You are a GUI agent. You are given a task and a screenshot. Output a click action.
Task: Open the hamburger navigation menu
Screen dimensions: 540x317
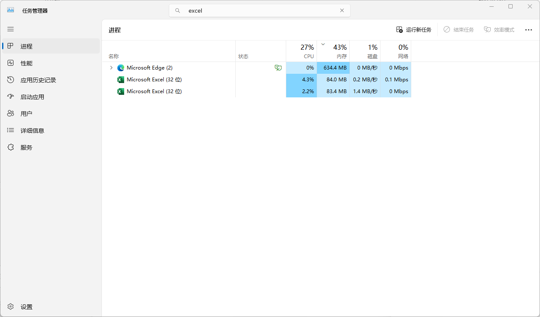click(x=11, y=29)
